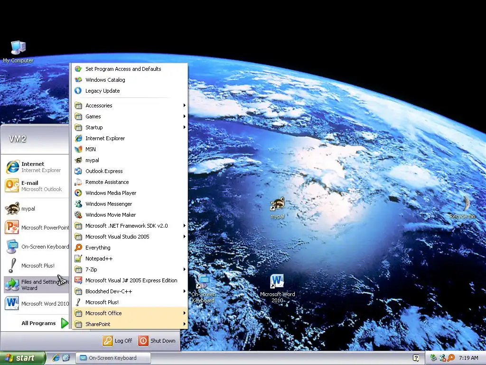Expand the Accessories submenu arrow
The height and width of the screenshot is (365, 486).
pos(185,106)
